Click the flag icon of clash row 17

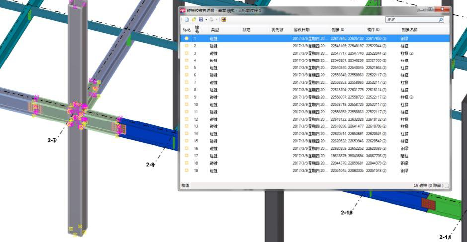[186, 156]
